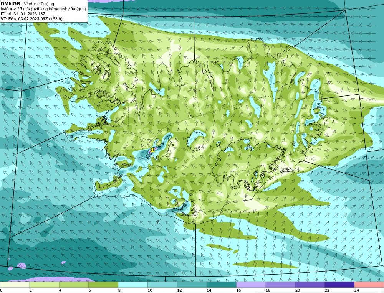Click the 'IT: þri. 31. 01. 2023 18Z' line

pyautogui.click(x=23, y=14)
